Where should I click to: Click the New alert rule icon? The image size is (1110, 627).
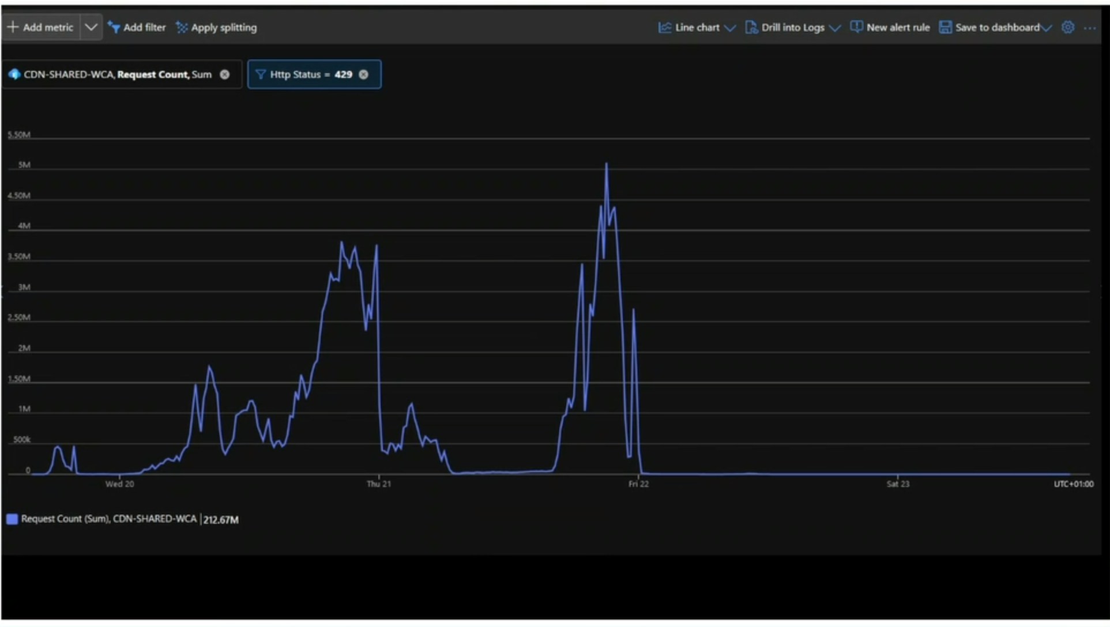[856, 27]
